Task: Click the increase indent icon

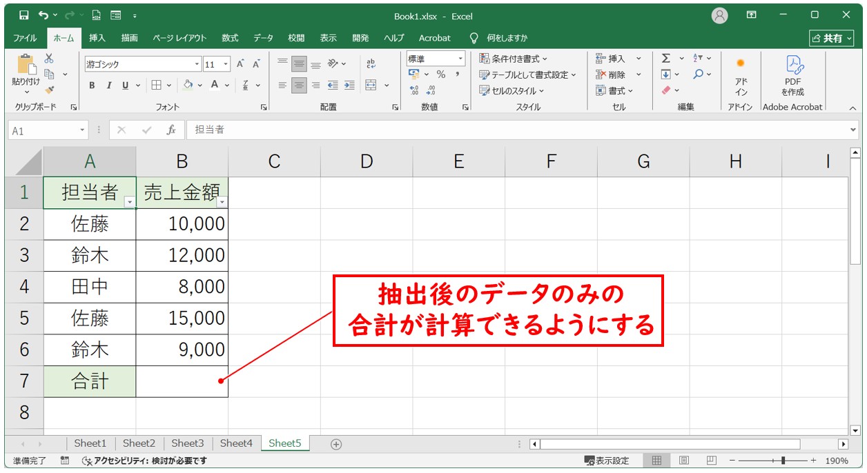Action: point(349,85)
